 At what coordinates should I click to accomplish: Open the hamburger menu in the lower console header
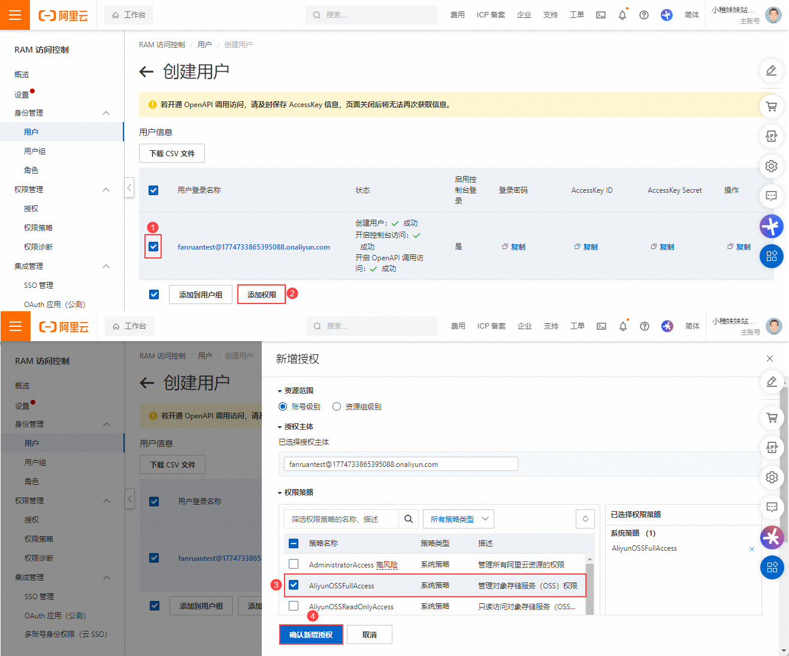(x=16, y=326)
